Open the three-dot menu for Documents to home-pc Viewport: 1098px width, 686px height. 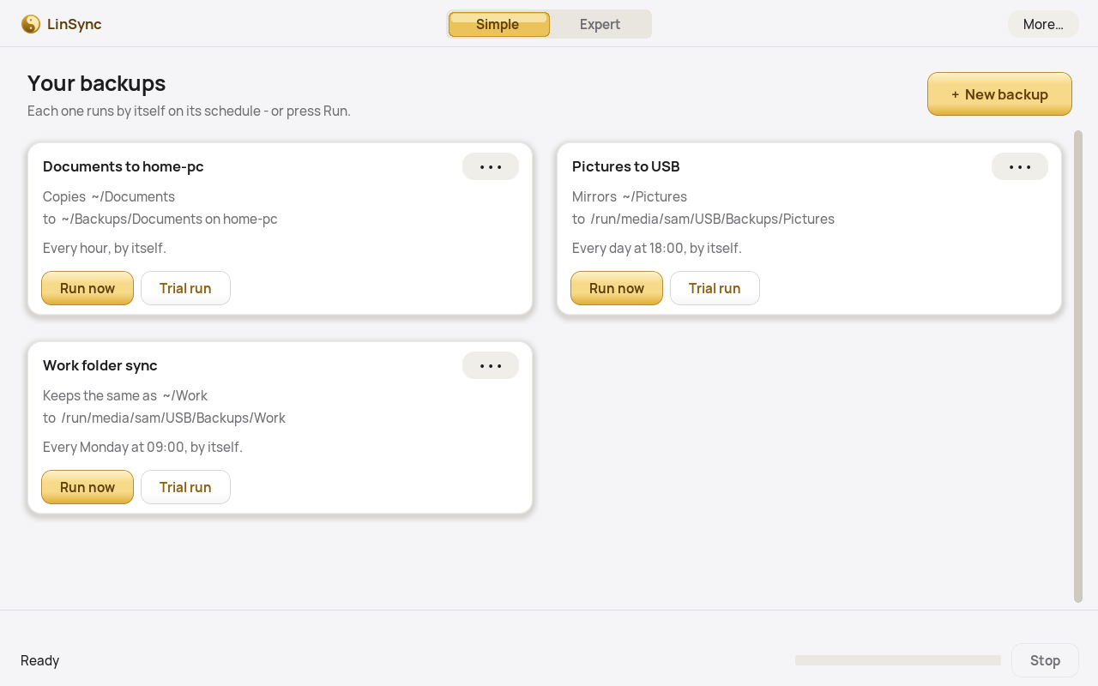coord(491,166)
